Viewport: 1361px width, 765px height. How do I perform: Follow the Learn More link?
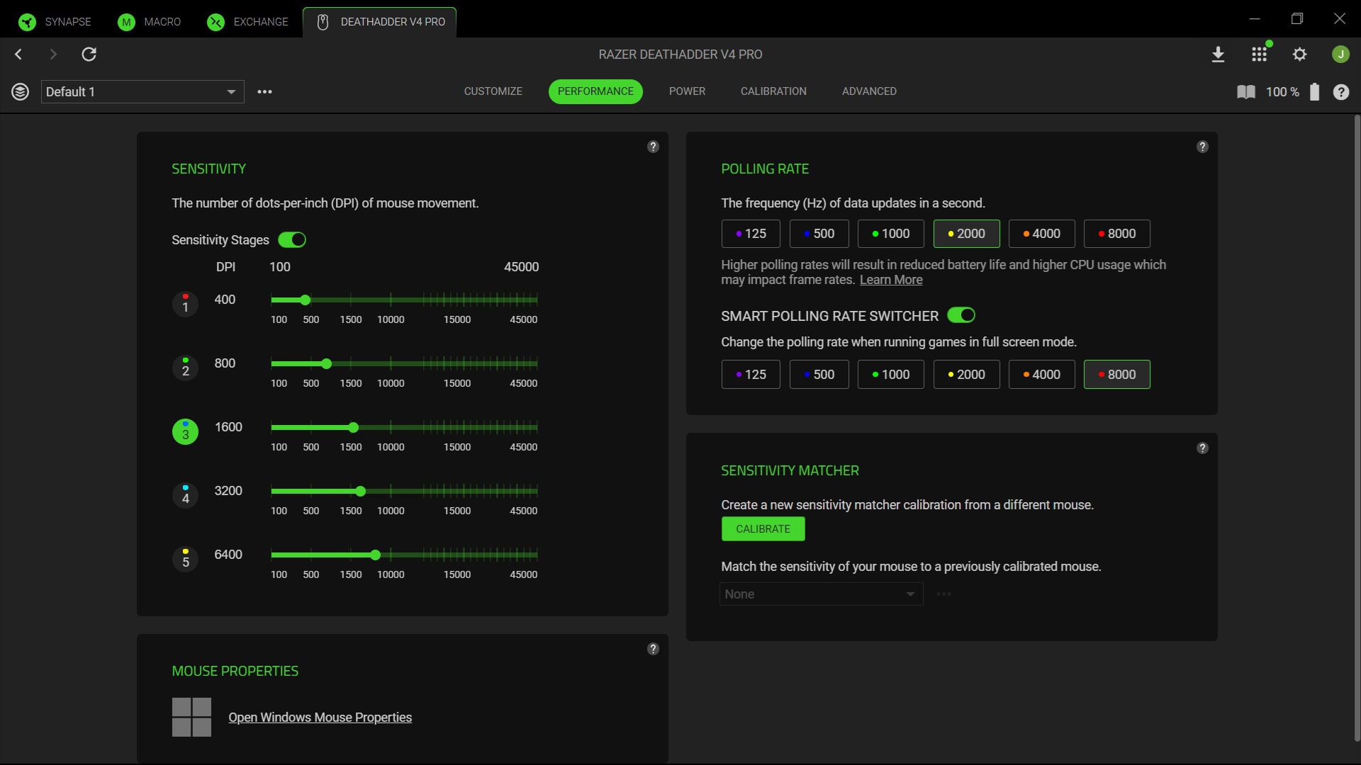point(891,280)
